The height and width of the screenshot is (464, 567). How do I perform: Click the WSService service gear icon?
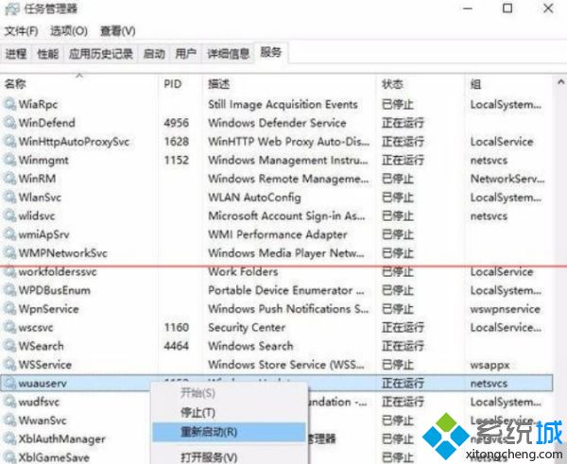click(x=9, y=365)
